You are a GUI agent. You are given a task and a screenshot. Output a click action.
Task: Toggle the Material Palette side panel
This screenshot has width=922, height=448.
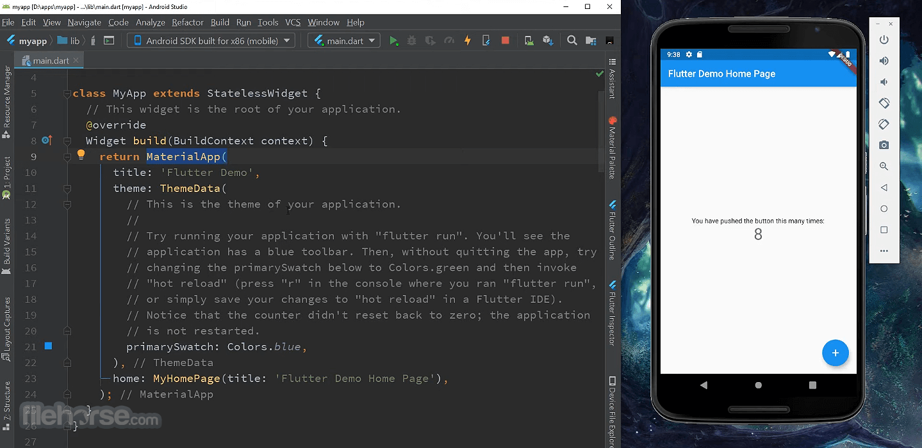[613, 148]
